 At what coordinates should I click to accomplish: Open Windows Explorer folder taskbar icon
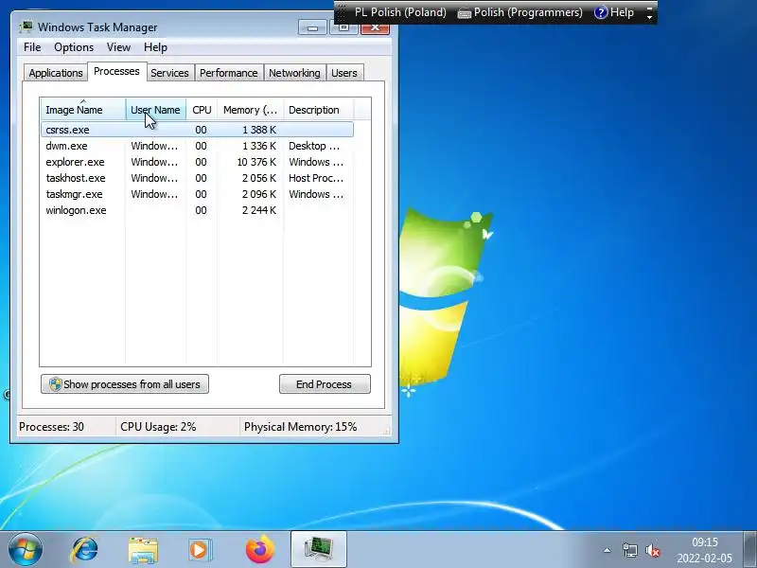pos(143,550)
